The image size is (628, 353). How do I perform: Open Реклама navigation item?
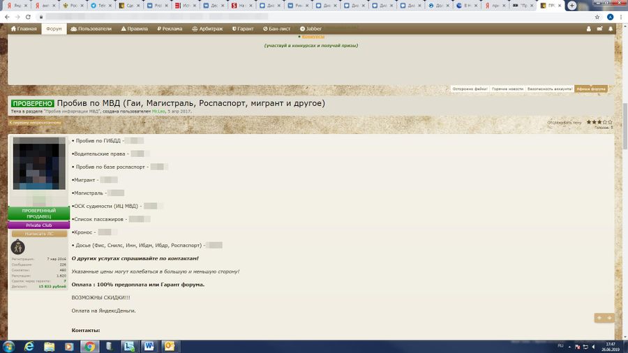(170, 29)
